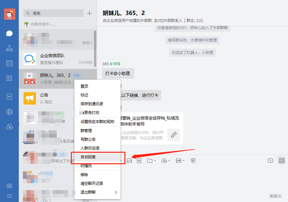Click the '休假充电中' status text
The width and height of the screenshot is (288, 202).
[43, 24]
